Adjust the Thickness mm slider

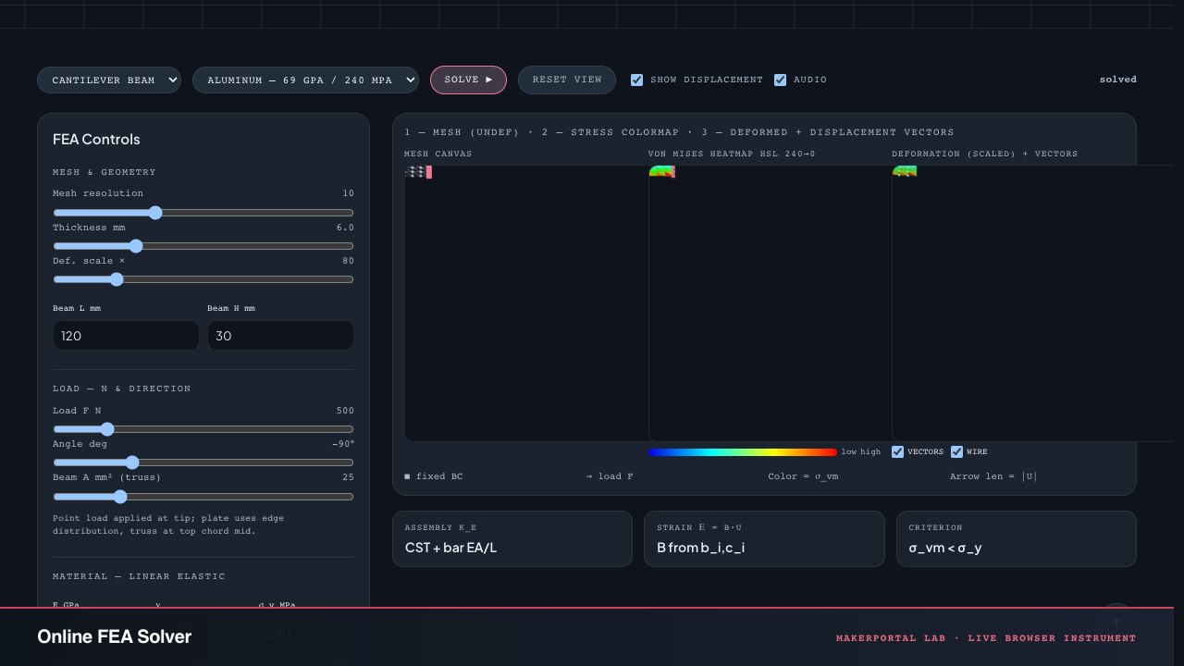(x=203, y=246)
